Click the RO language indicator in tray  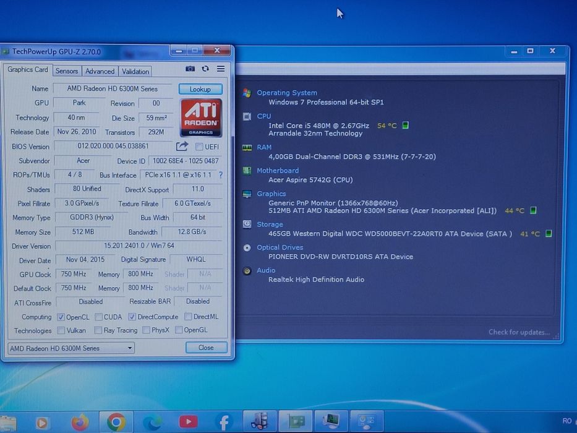click(567, 421)
